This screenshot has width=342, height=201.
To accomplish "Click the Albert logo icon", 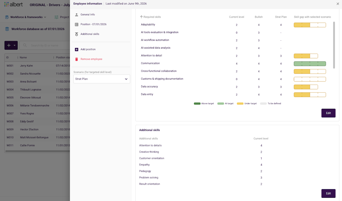I will coord(6,5).
